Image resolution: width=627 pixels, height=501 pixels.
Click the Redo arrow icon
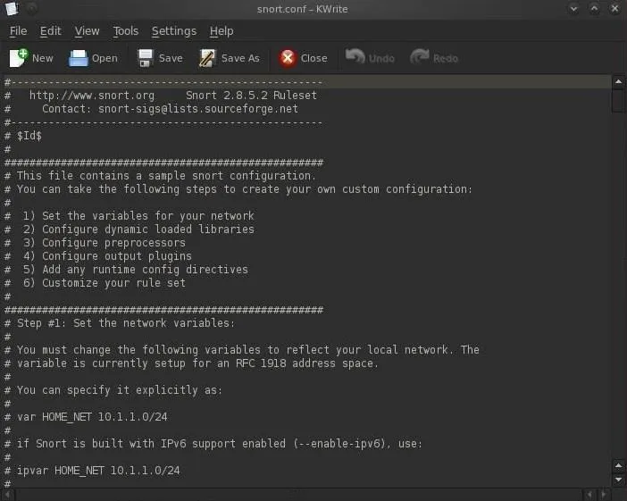pos(419,57)
